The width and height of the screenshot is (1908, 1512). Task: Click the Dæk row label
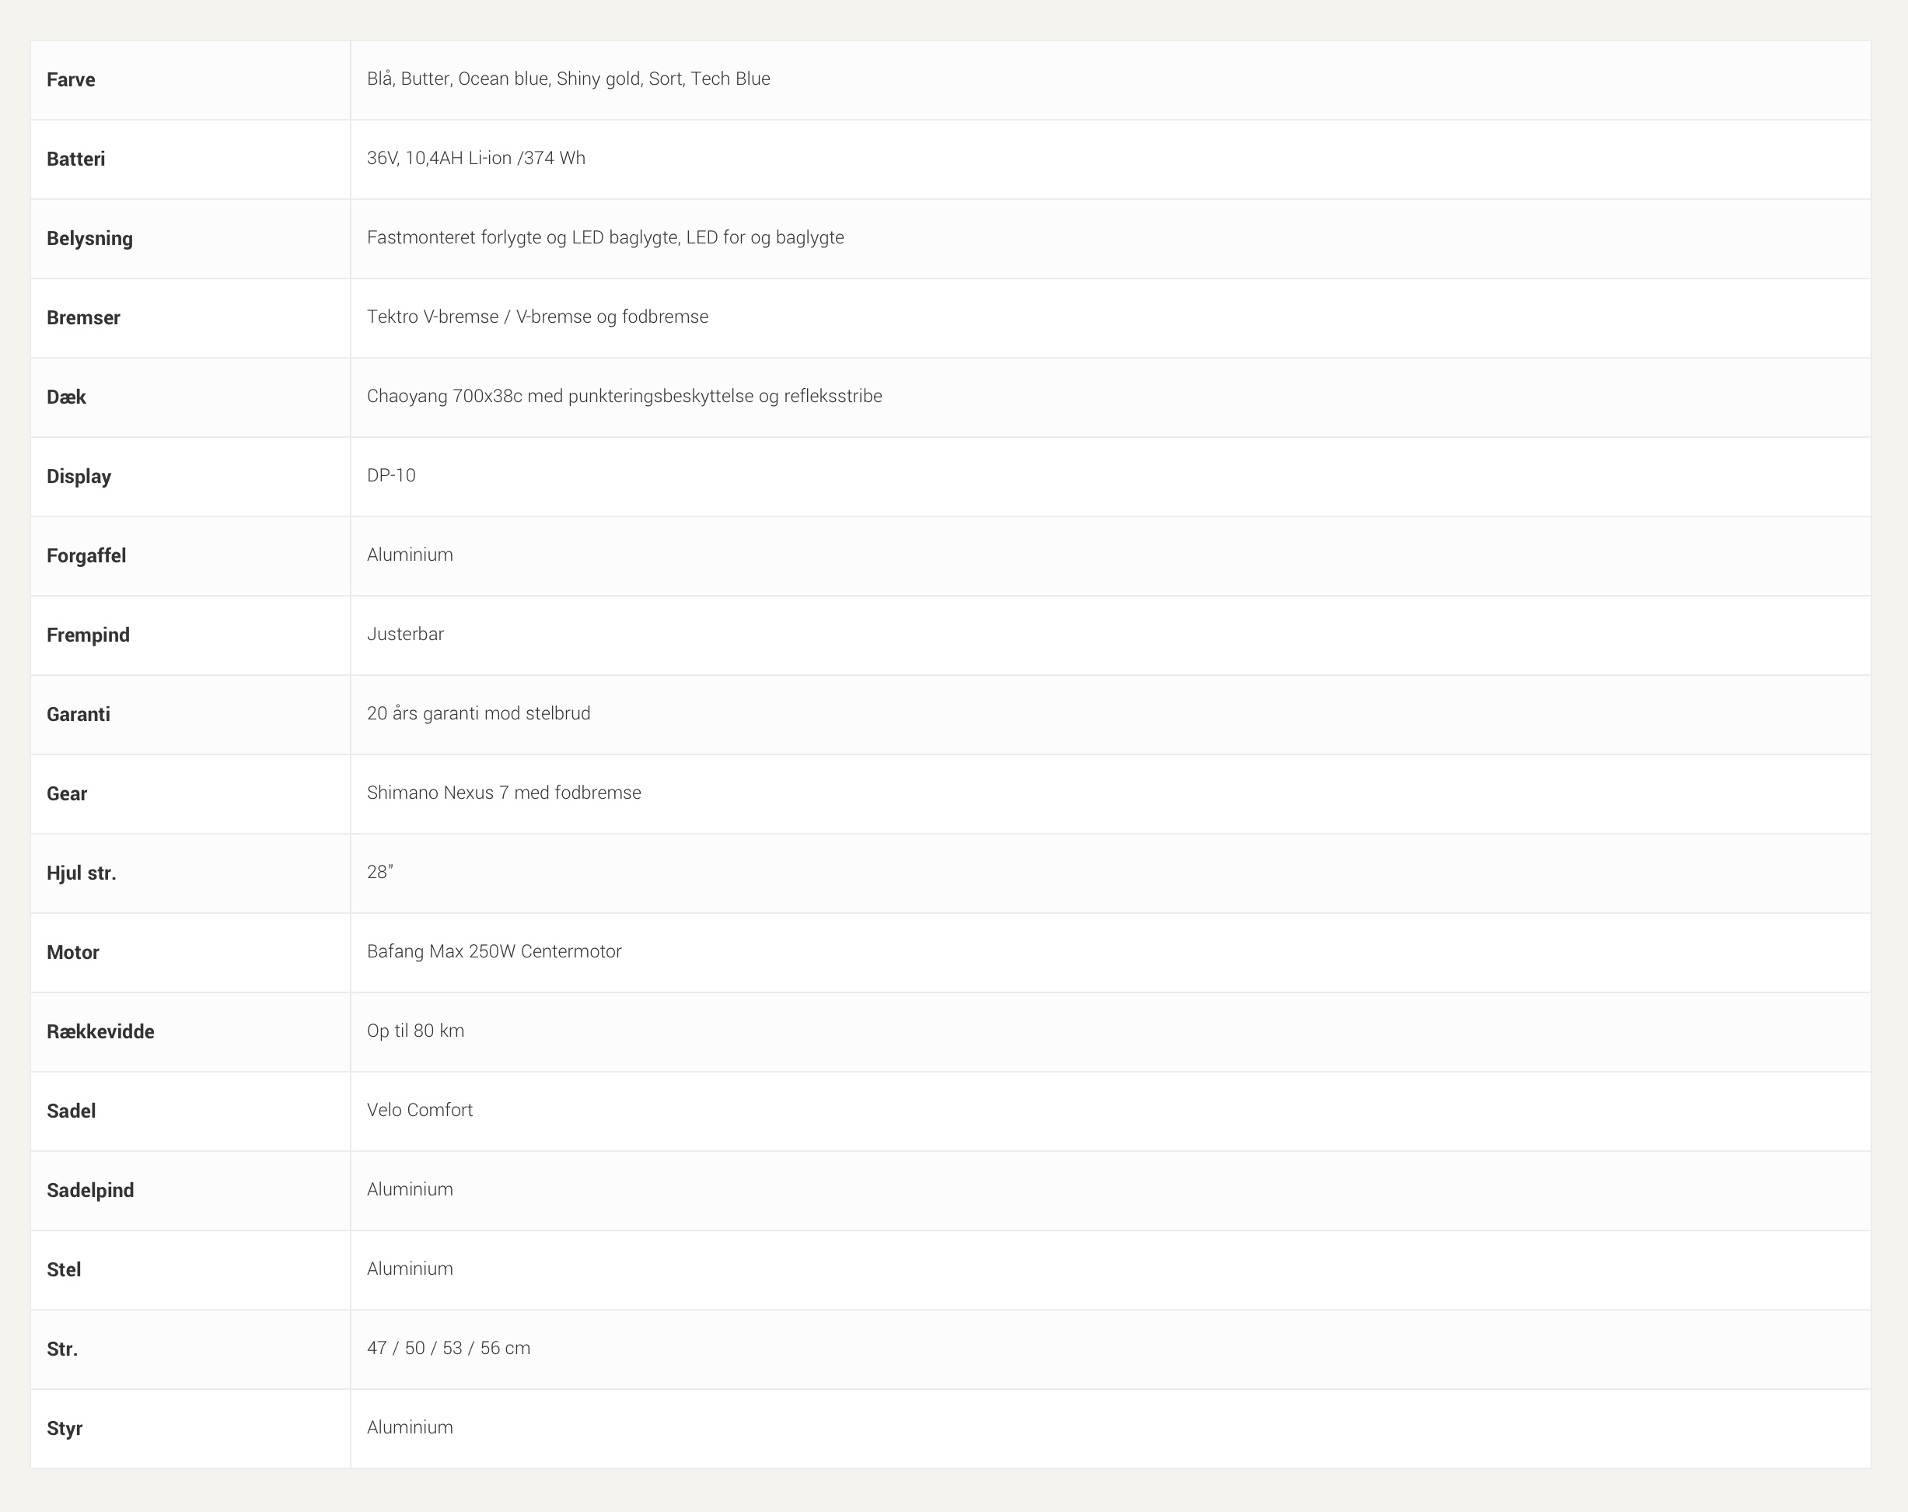66,397
